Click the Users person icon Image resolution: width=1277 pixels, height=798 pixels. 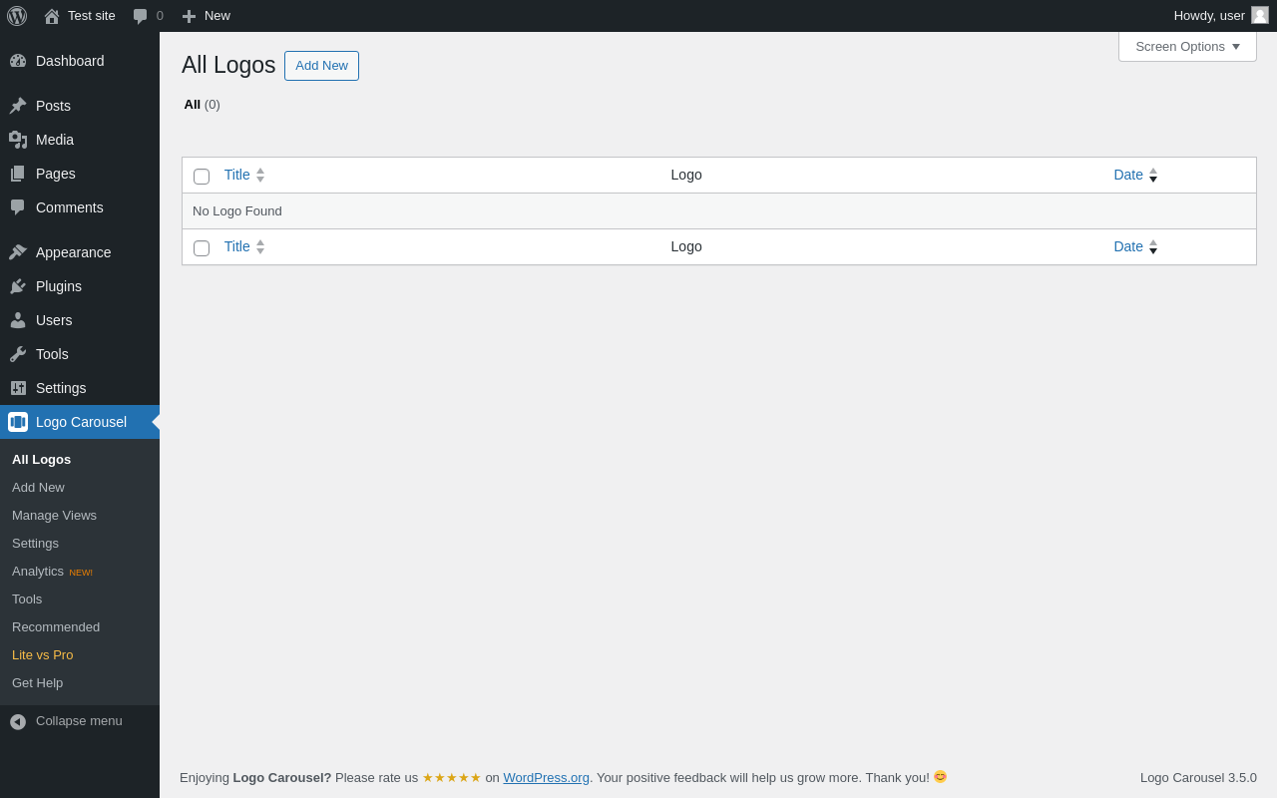[18, 320]
